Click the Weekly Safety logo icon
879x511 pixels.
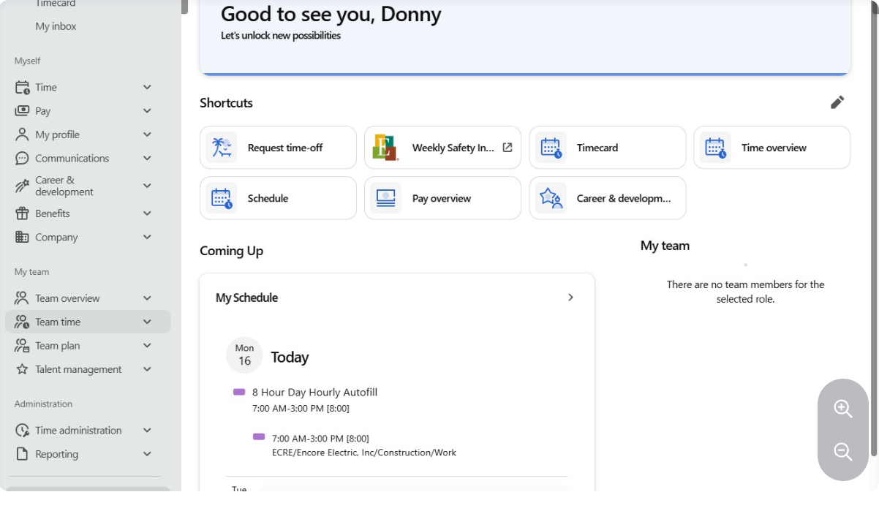[x=385, y=148]
